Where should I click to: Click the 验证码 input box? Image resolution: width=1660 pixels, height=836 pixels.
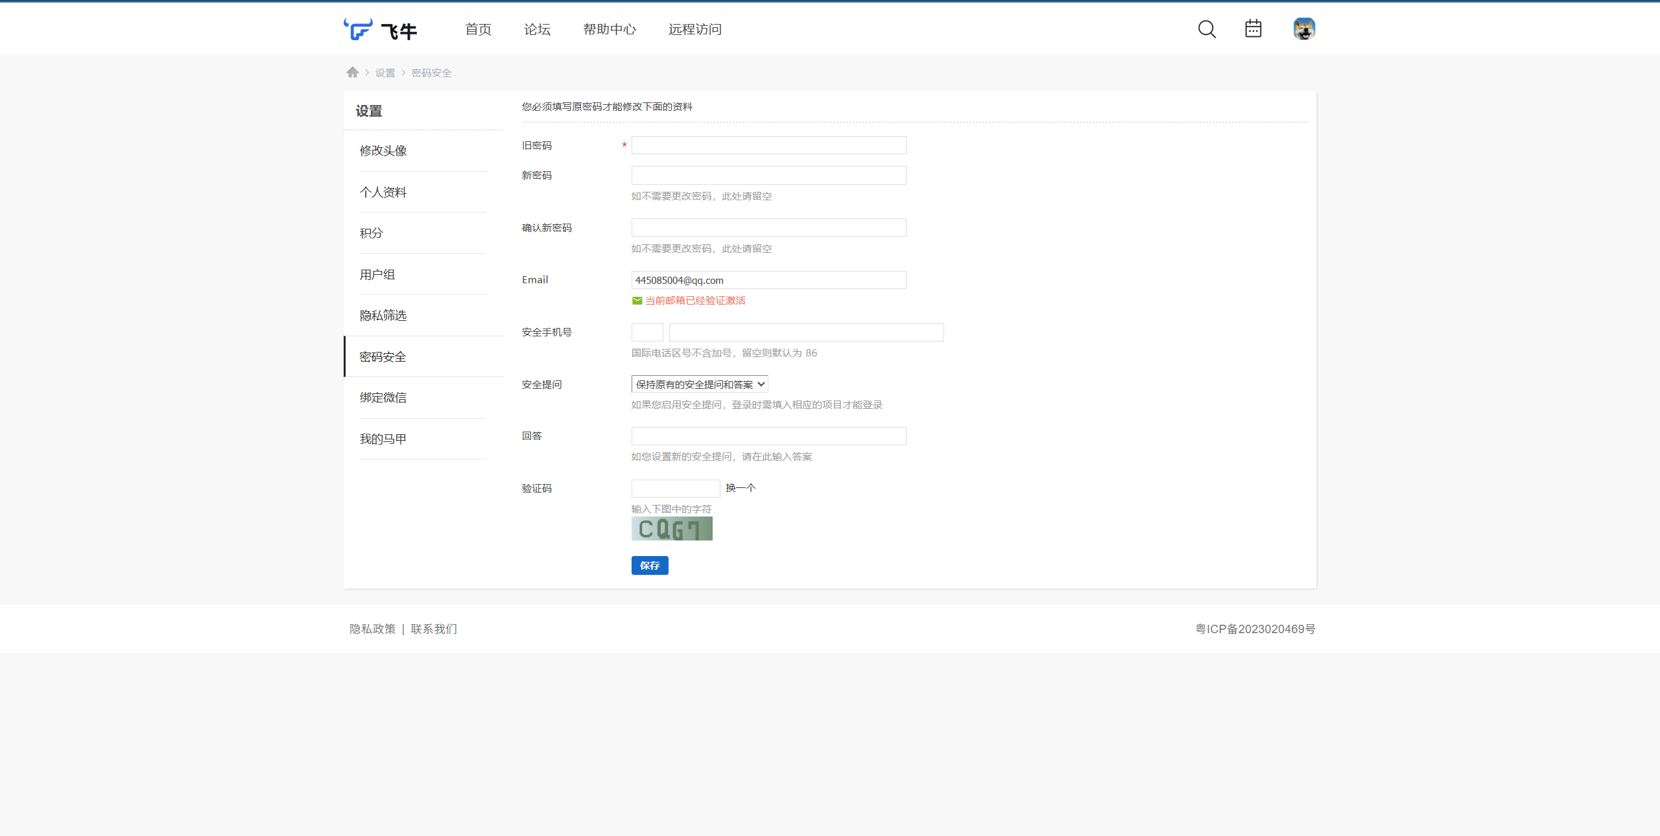click(x=675, y=488)
